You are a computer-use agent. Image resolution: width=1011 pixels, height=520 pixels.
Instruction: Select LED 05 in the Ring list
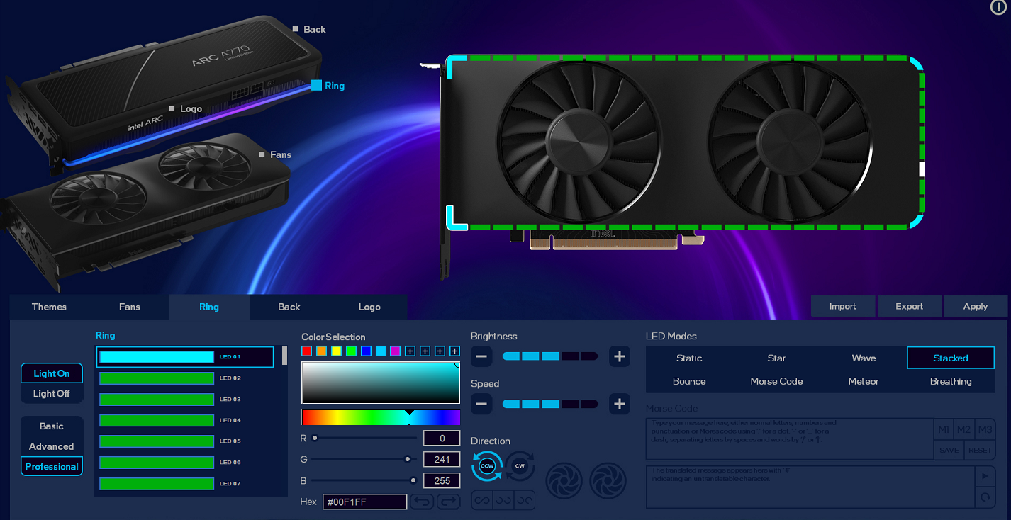[x=185, y=441]
